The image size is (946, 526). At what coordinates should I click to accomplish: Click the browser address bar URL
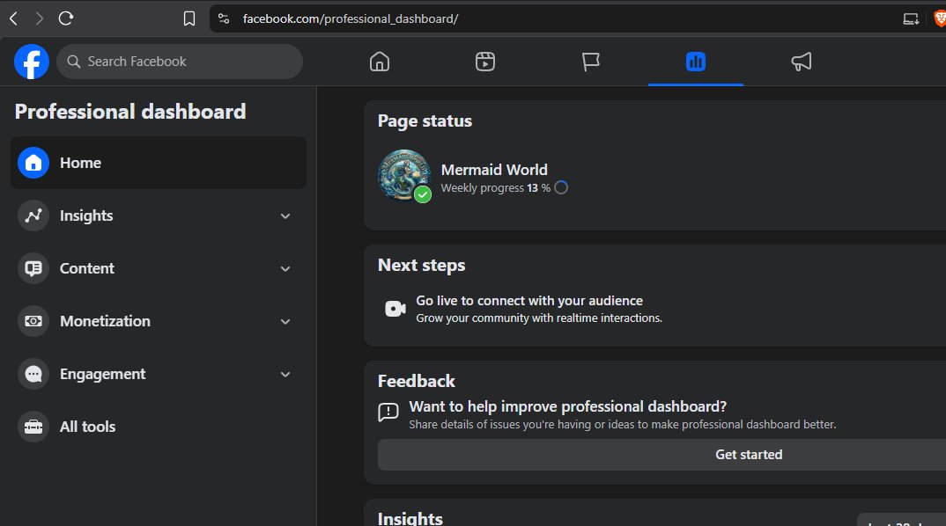(x=350, y=18)
